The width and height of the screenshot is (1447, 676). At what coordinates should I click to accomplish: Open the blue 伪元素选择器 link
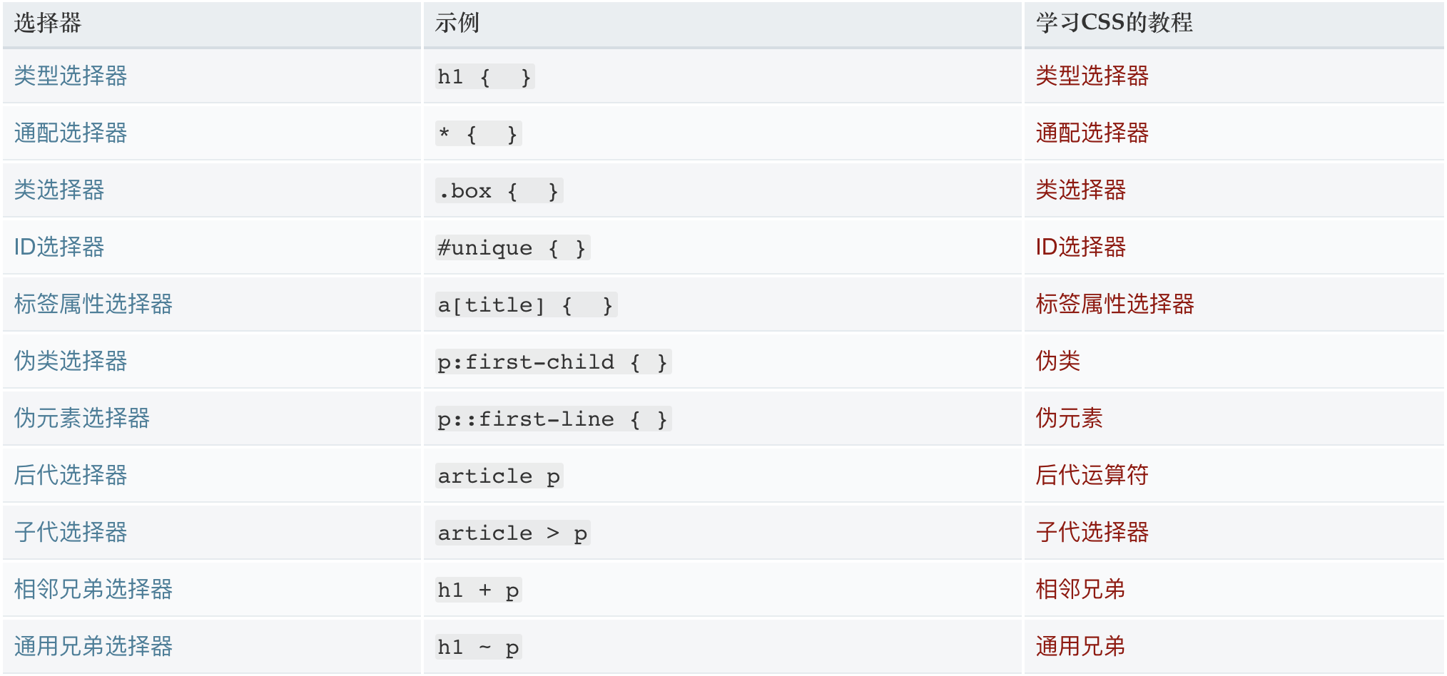point(82,418)
